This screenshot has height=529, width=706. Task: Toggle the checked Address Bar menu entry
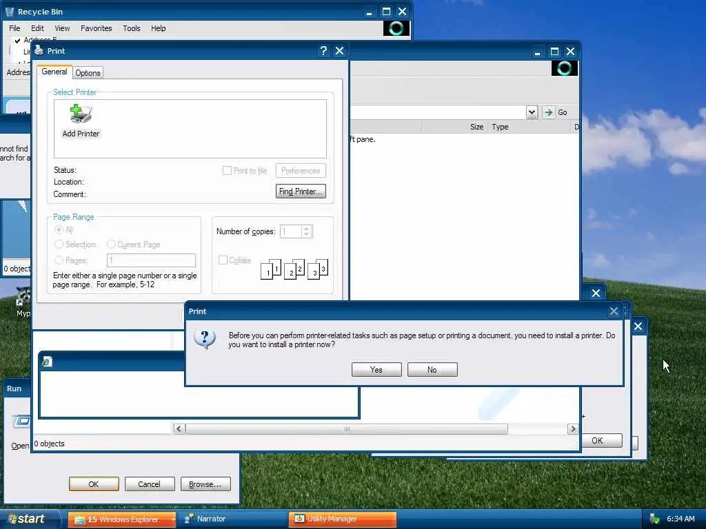click(36, 40)
